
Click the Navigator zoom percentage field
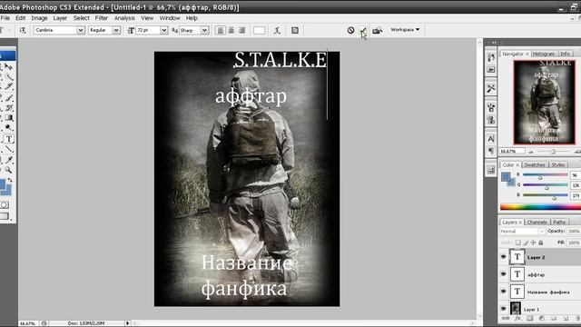coord(512,152)
